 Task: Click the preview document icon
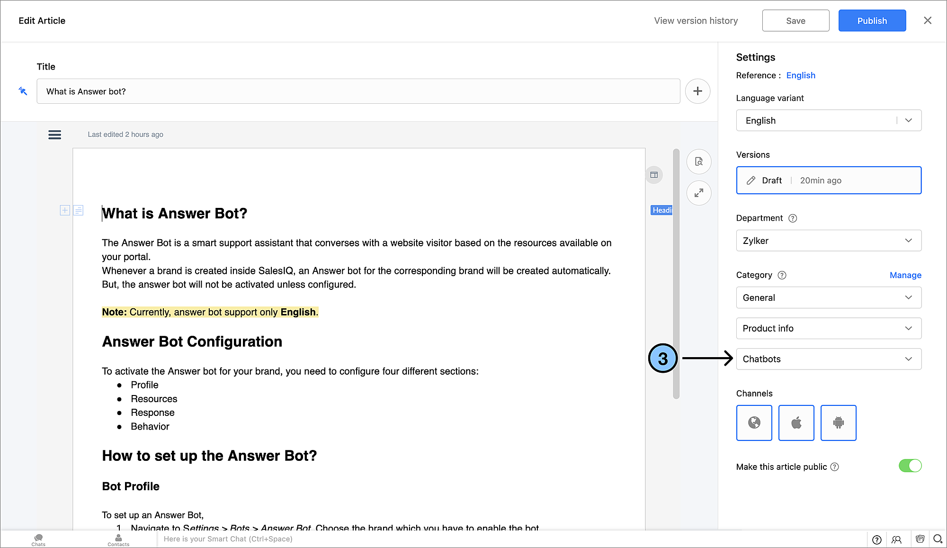pos(699,162)
